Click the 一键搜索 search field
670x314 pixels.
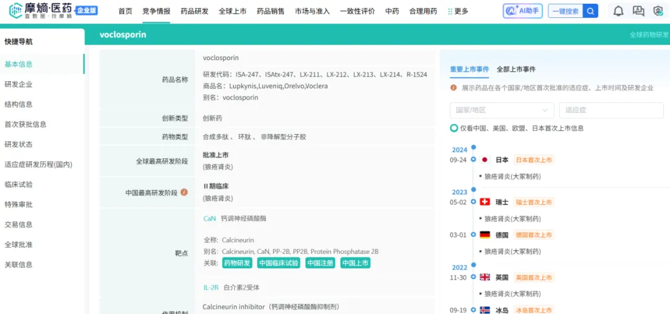[565, 11]
